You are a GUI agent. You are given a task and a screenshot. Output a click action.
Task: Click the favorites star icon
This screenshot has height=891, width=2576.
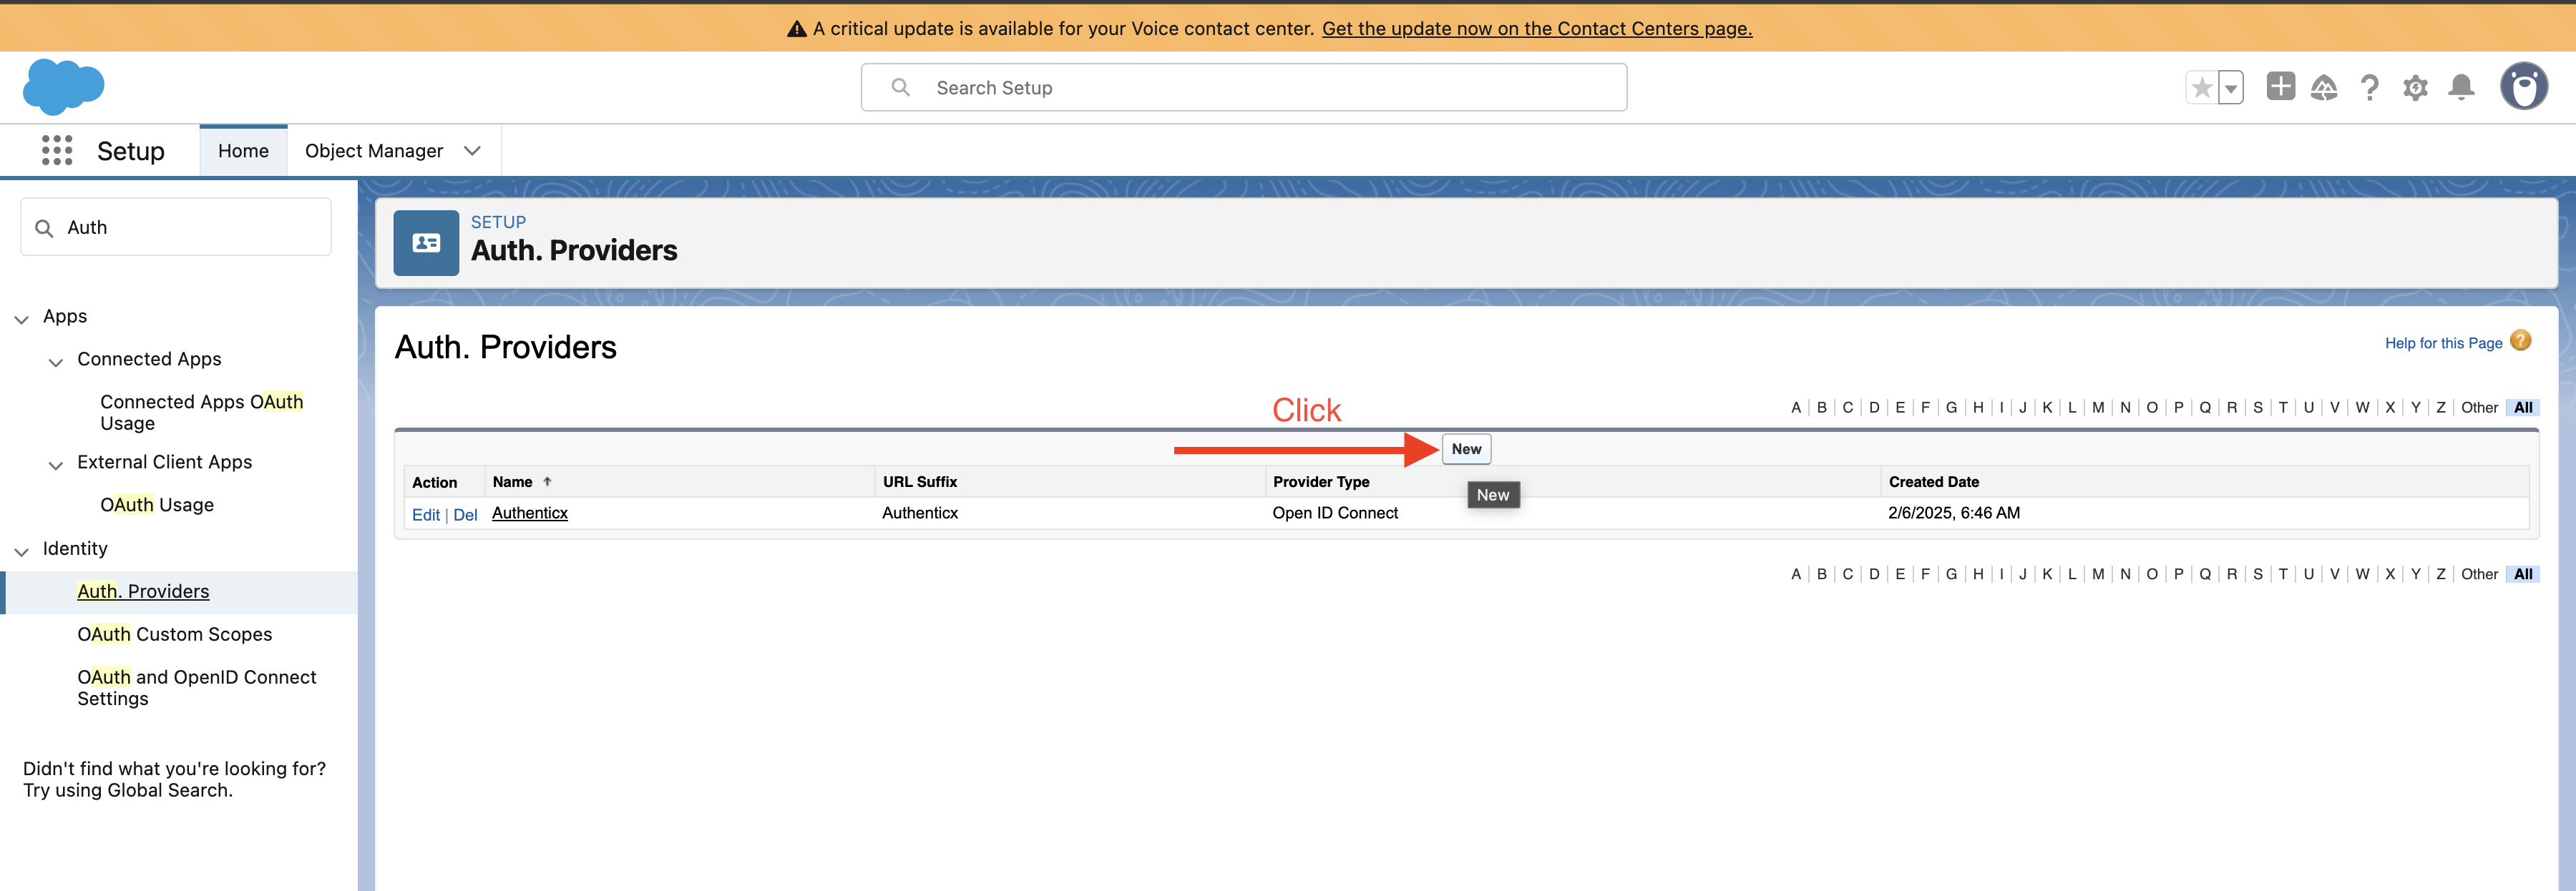point(2202,88)
